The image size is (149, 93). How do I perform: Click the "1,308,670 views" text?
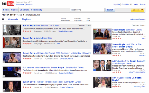pos(50,31)
